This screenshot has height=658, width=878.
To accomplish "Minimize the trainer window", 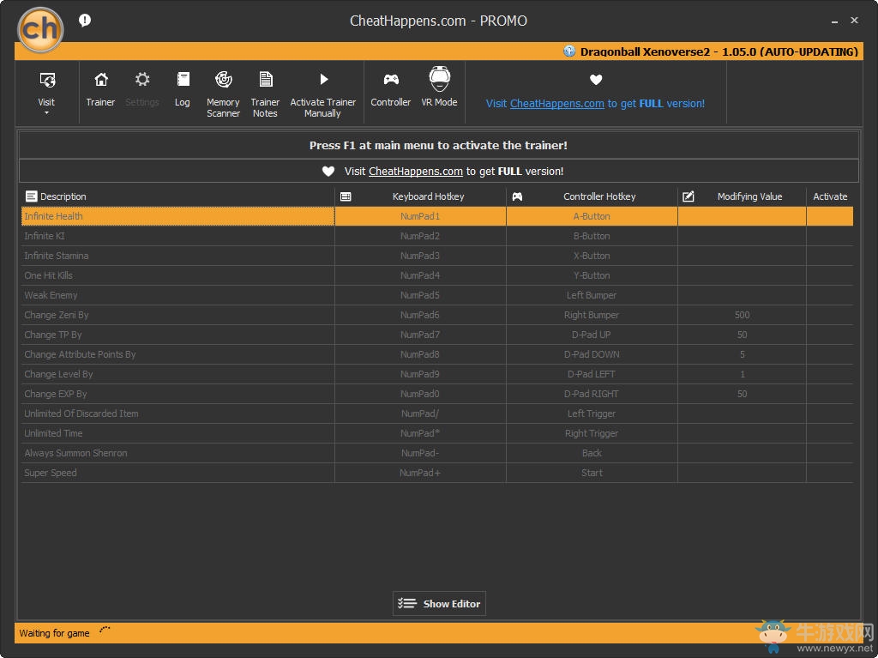I will [x=834, y=21].
